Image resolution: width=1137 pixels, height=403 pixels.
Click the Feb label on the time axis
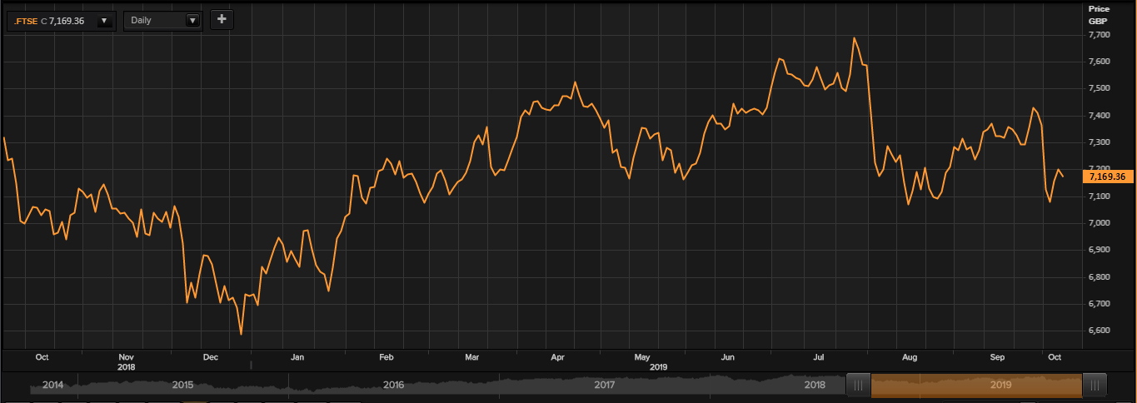coord(386,357)
